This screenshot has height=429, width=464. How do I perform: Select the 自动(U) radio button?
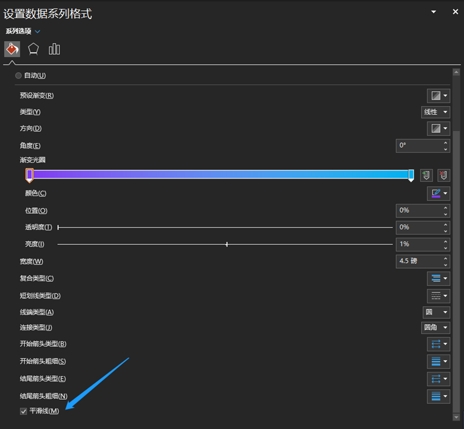pos(18,76)
